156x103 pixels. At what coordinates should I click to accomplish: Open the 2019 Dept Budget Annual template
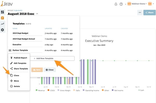coord(24,39)
